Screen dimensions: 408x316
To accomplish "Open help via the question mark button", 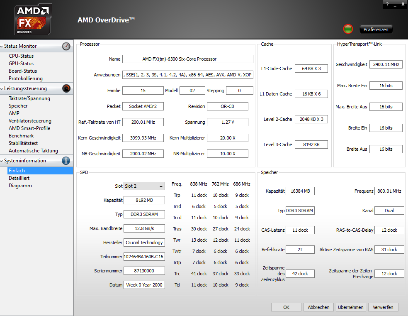I will pos(387,4).
